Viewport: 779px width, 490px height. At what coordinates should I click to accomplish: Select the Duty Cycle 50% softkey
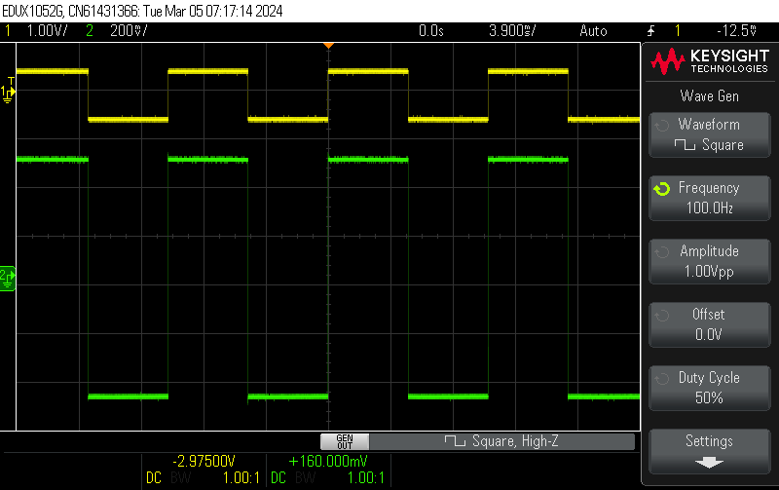[710, 388]
